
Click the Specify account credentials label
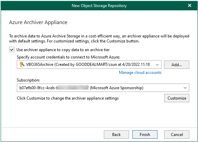[68, 57]
